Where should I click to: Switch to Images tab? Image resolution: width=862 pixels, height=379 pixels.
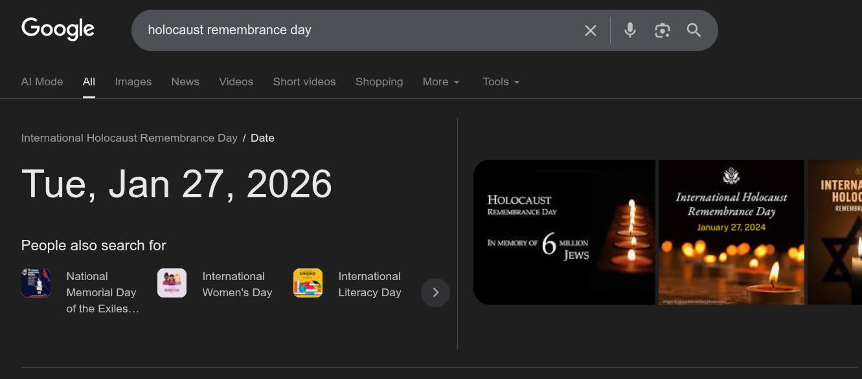pyautogui.click(x=133, y=82)
